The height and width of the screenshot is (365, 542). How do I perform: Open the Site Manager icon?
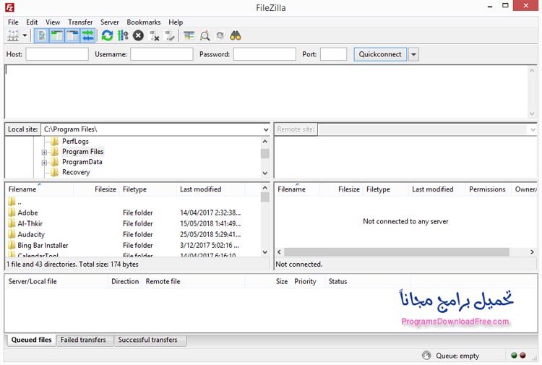(13, 35)
